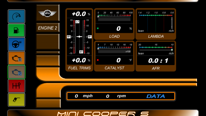Open the red gearbox shifter page
The image size is (206, 116).
click(x=16, y=86)
